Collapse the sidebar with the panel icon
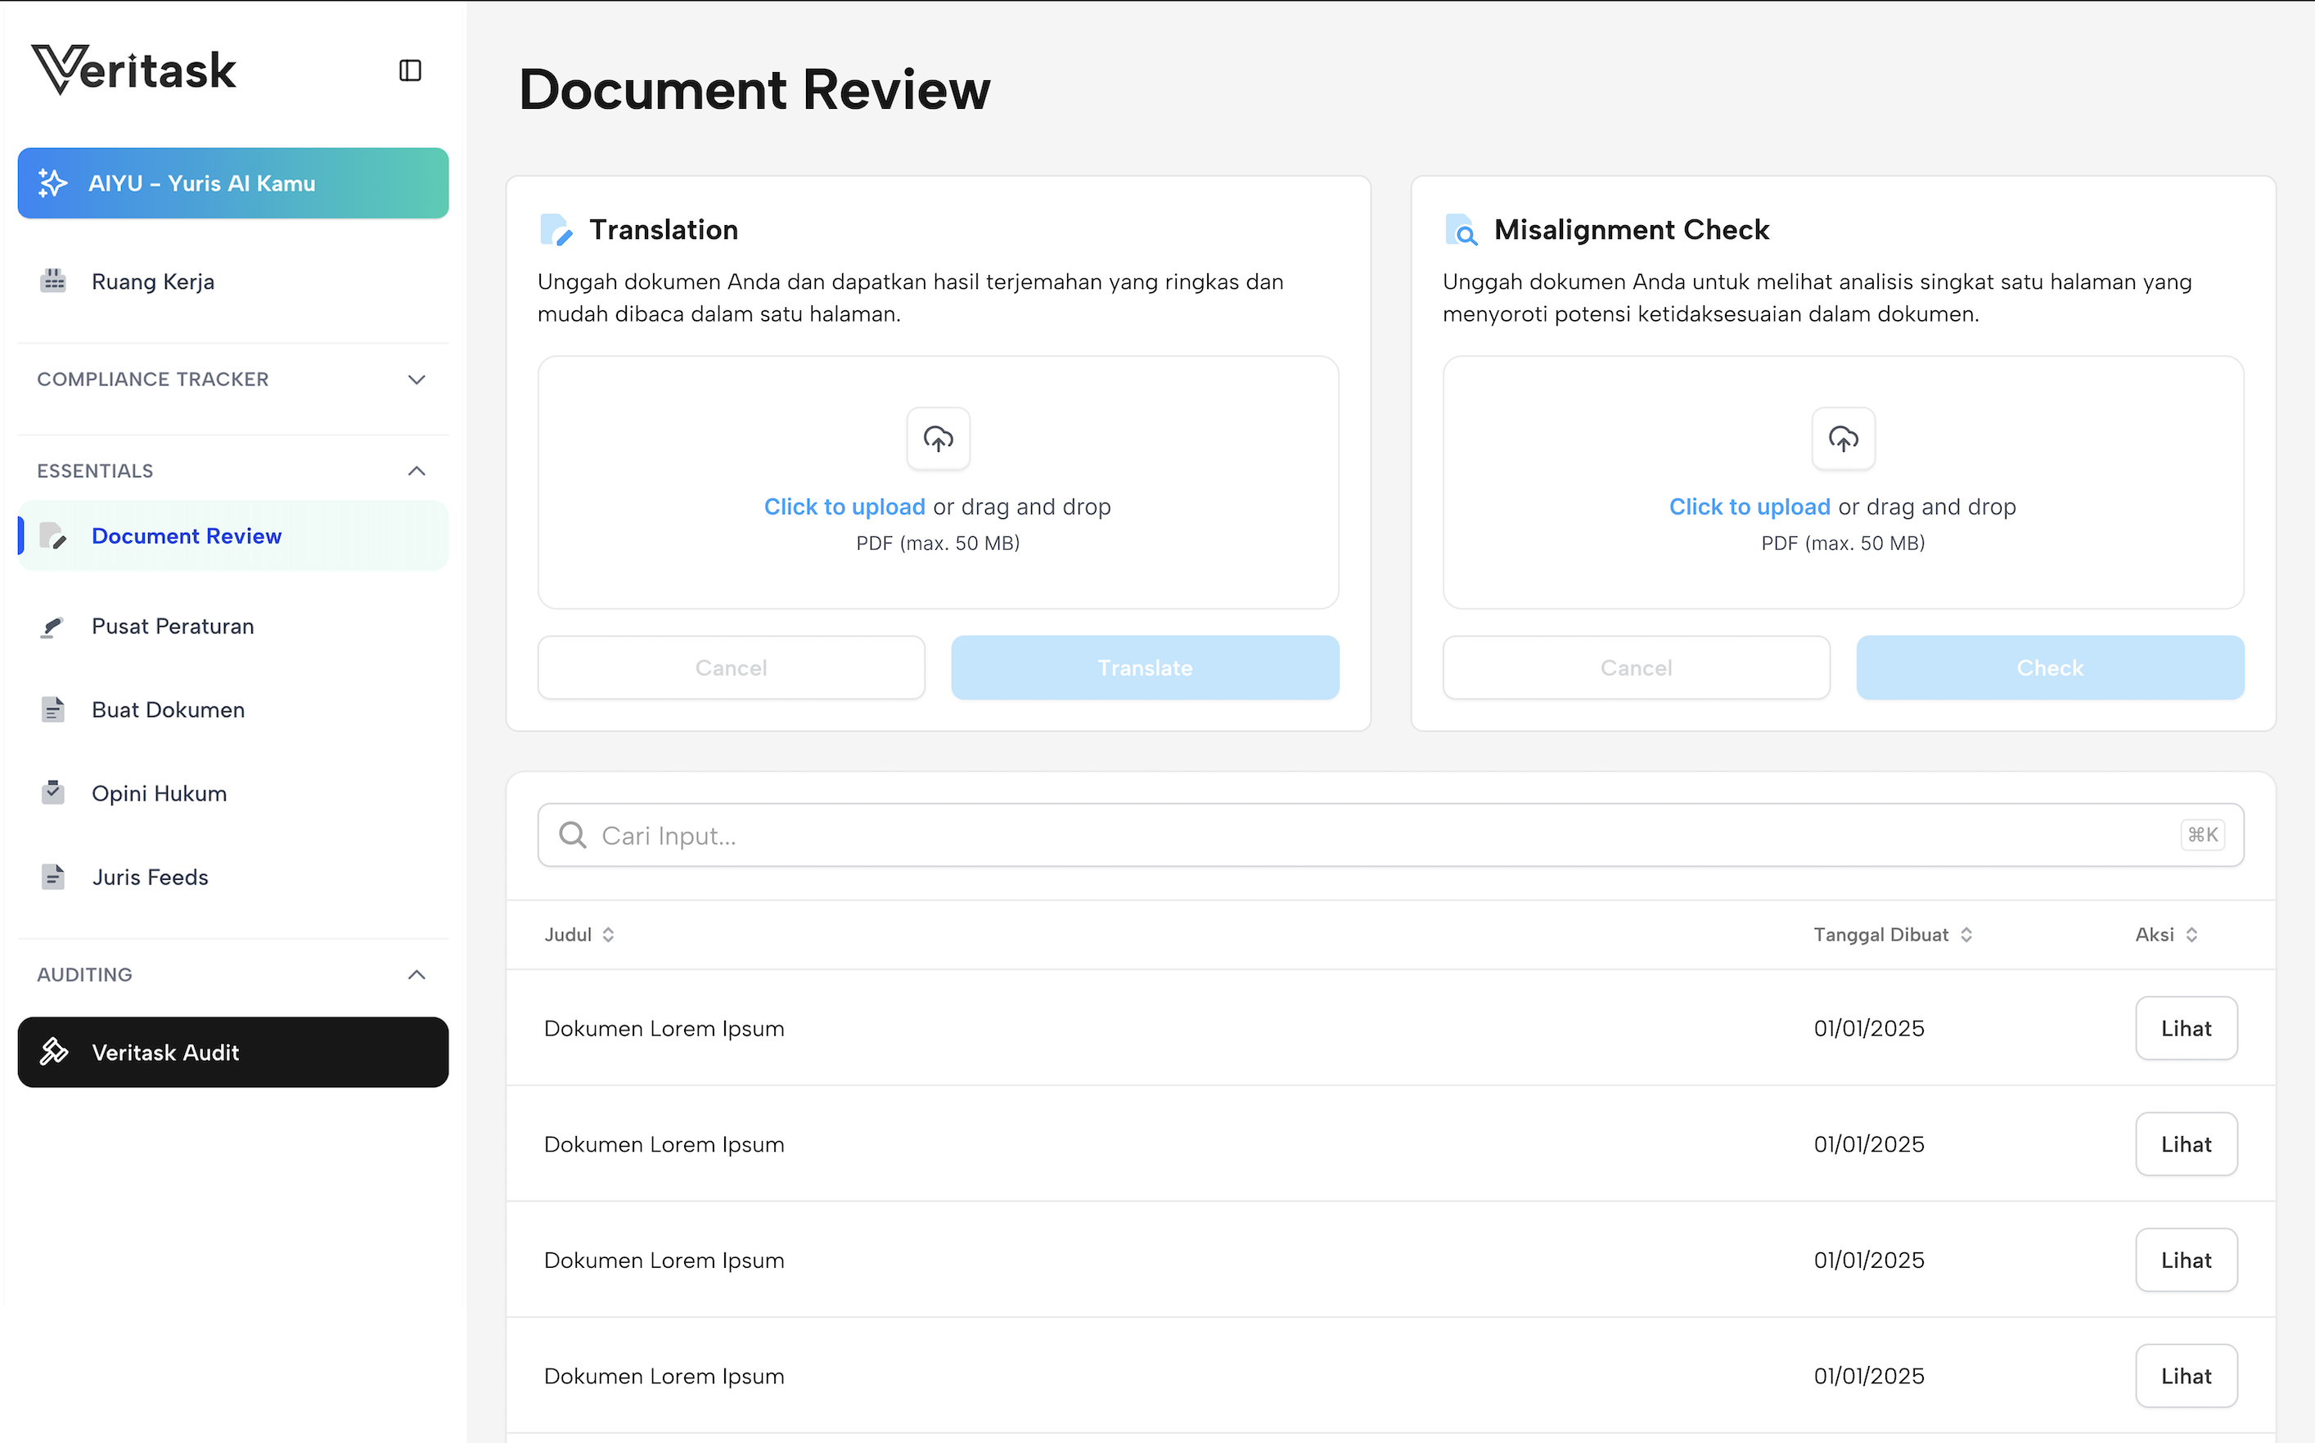This screenshot has height=1443, width=2315. [x=410, y=70]
